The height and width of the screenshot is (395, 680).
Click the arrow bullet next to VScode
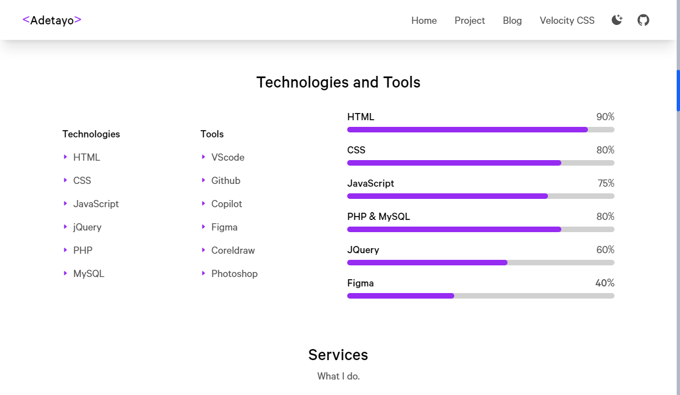point(204,157)
